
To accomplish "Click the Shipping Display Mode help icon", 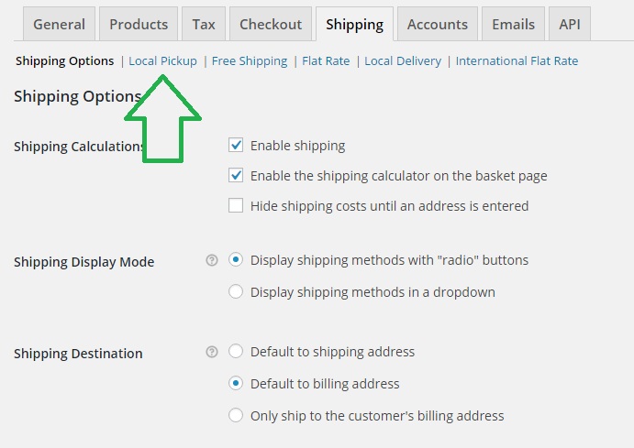I will click(x=212, y=260).
